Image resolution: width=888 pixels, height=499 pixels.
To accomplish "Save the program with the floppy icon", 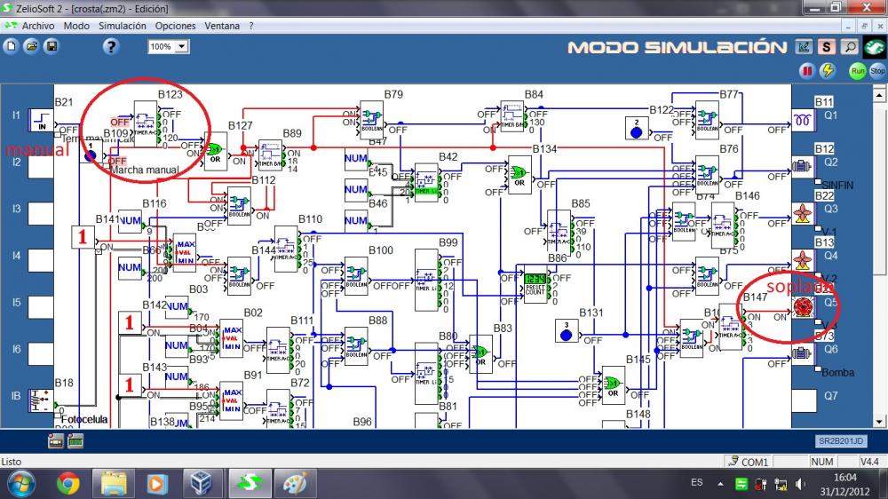I will pyautogui.click(x=52, y=46).
